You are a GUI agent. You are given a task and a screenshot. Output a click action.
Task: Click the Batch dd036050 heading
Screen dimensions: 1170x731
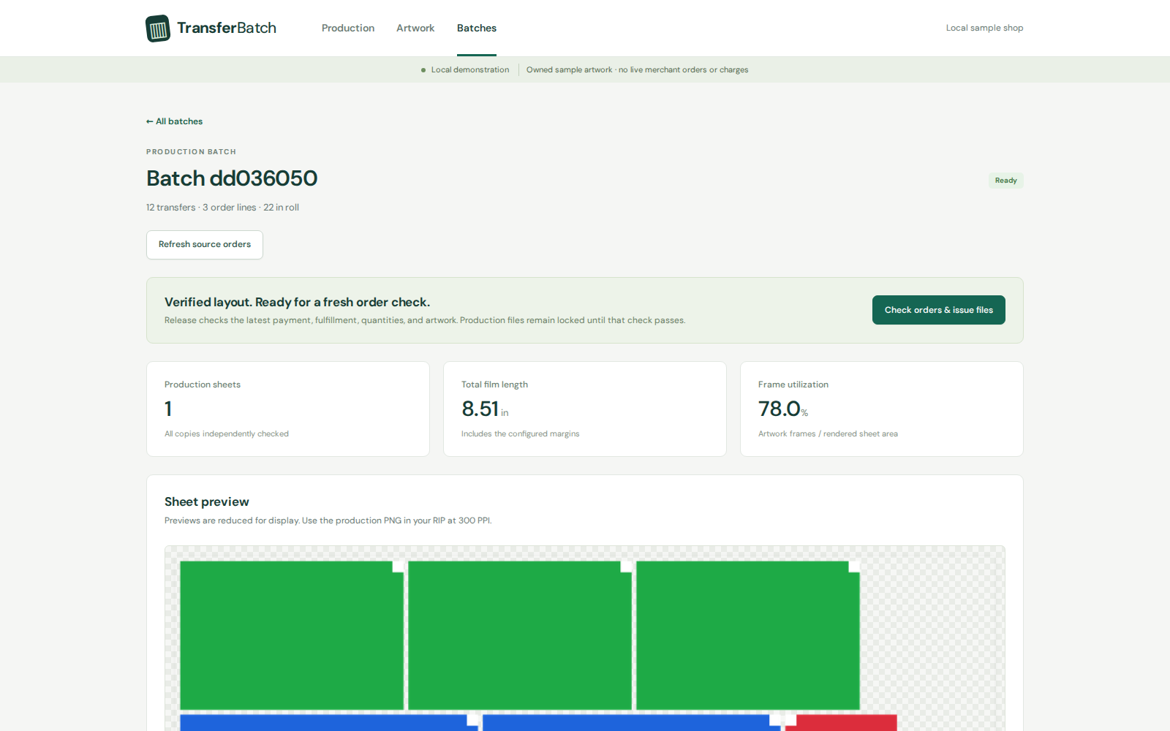(x=232, y=178)
